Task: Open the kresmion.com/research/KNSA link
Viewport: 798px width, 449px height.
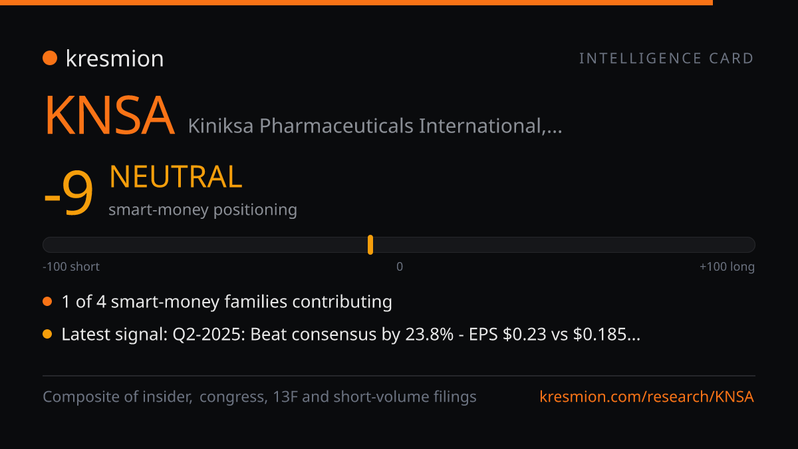Action: coord(647,397)
